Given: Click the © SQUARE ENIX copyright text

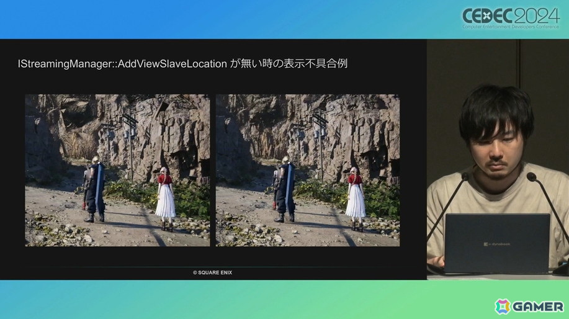Looking at the screenshot, I should tap(213, 272).
